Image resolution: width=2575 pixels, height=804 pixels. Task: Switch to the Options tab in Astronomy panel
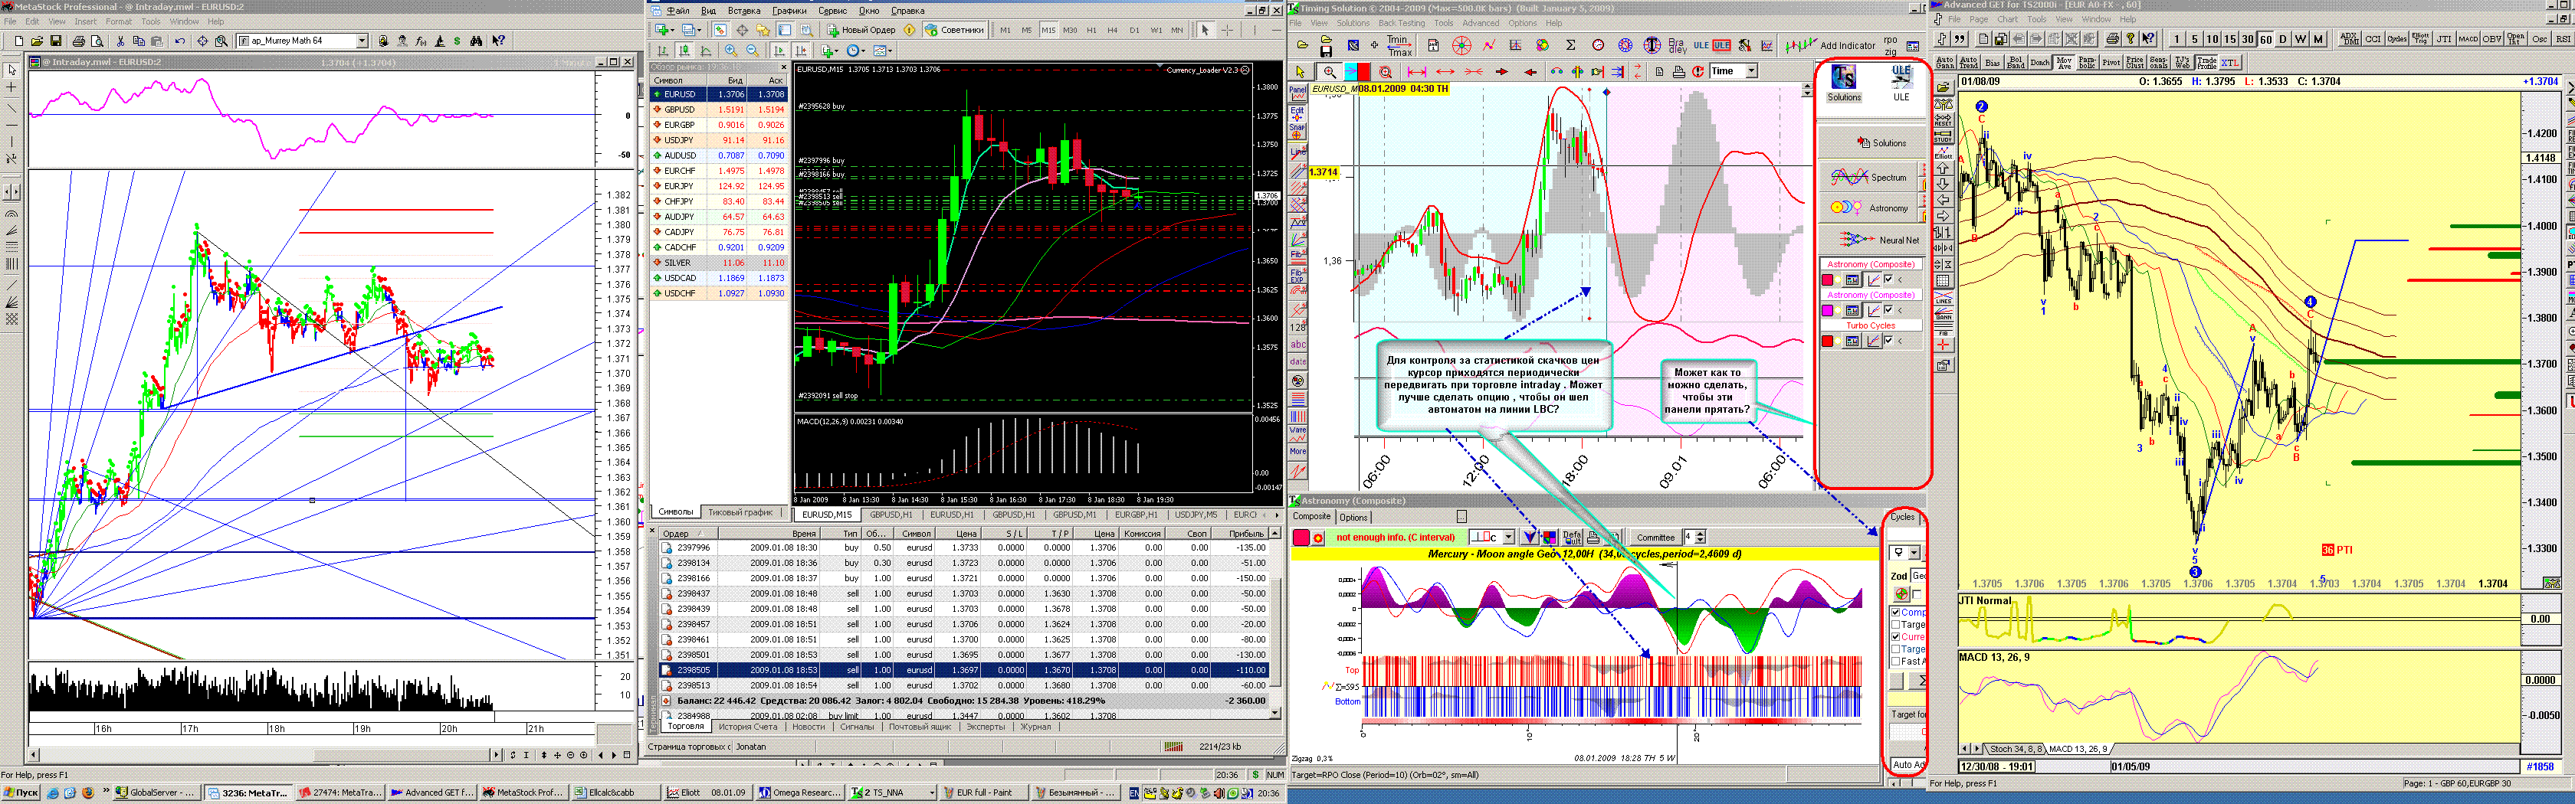pos(1353,518)
